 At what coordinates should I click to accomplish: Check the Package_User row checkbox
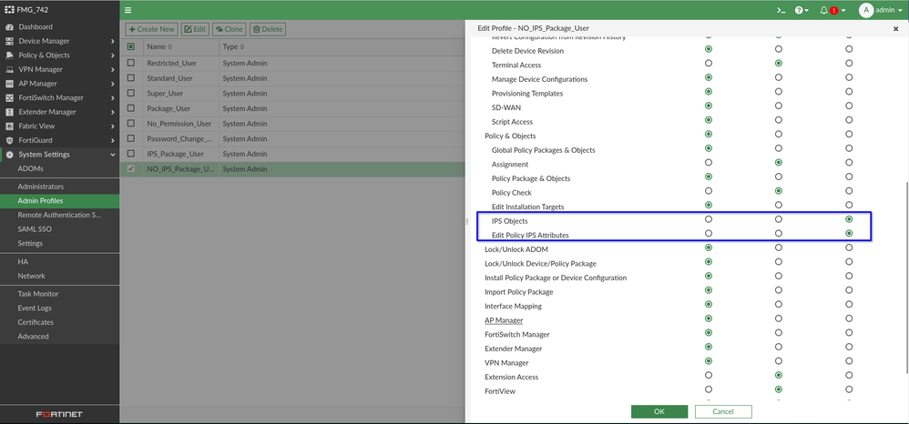[131, 108]
